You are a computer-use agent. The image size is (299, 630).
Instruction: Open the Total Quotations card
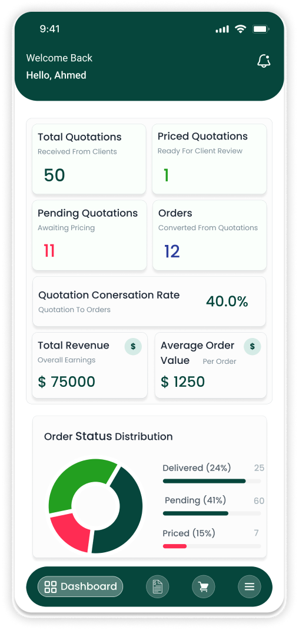point(89,159)
